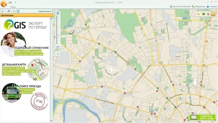
Task: Open the forward history dropdown arrow
Action: tap(11, 11)
